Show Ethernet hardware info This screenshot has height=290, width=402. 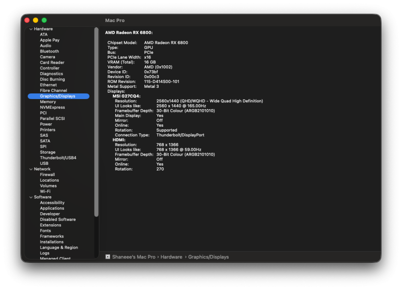48,85
